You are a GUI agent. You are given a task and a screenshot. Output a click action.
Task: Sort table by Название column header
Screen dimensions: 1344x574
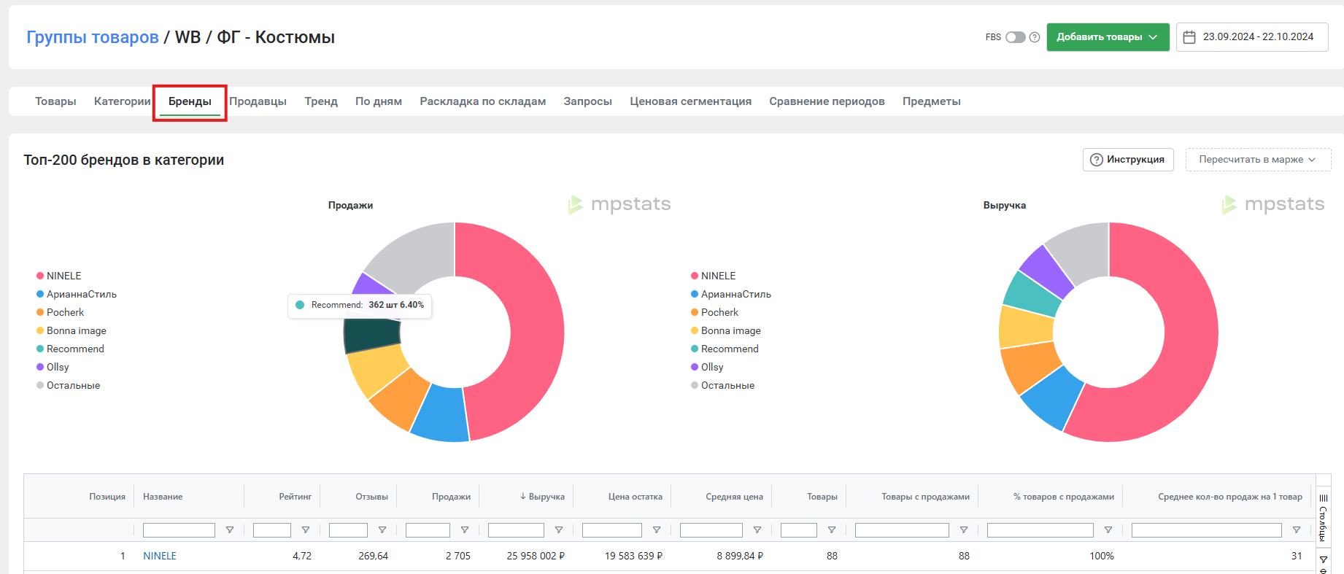tap(163, 497)
